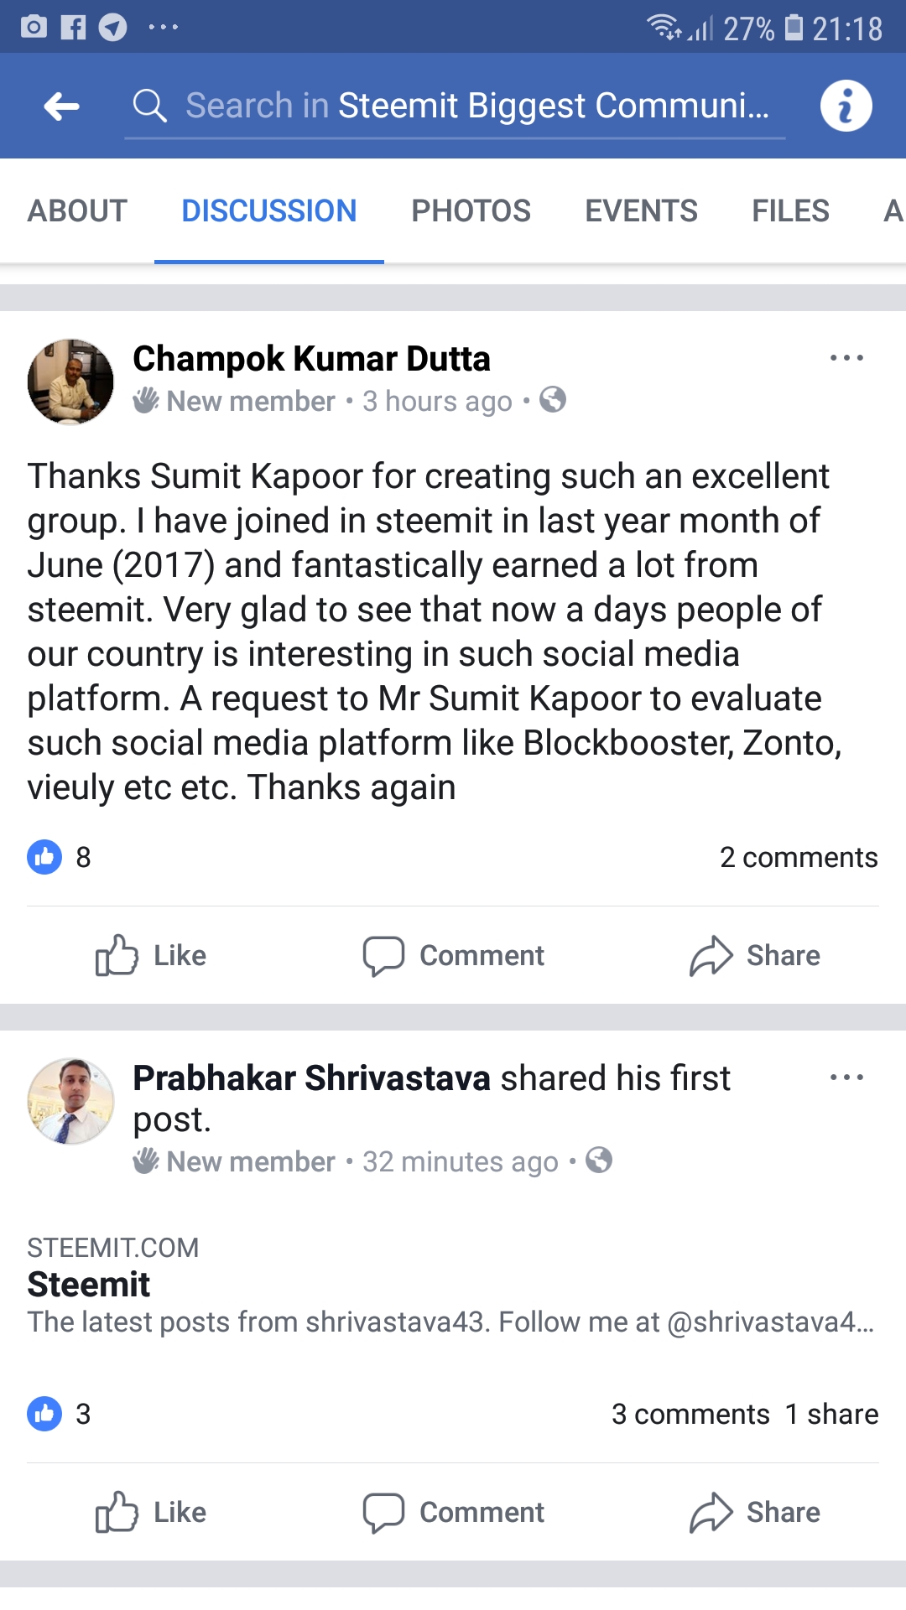This screenshot has height=1610, width=906.
Task: Open Champok Kumar Dutta's profile picture
Action: (70, 382)
